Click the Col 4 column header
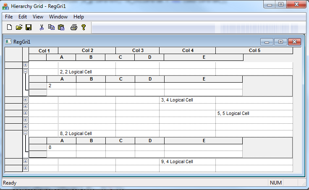The image size is (309, 190). tap(188, 51)
